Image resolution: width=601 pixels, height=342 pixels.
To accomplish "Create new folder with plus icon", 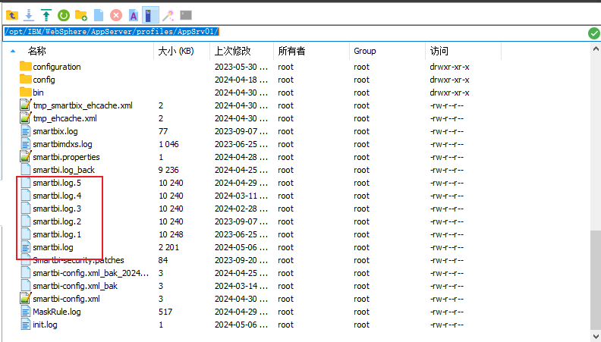I will (81, 15).
